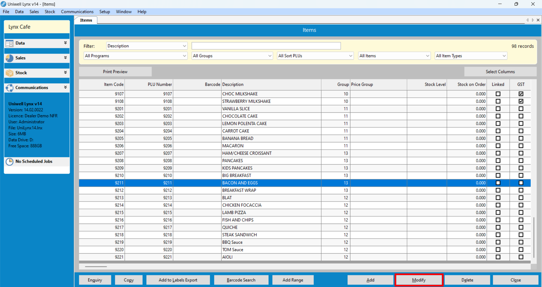Click the Item Code column header
Screen dimensions: 542x287
[102, 85]
